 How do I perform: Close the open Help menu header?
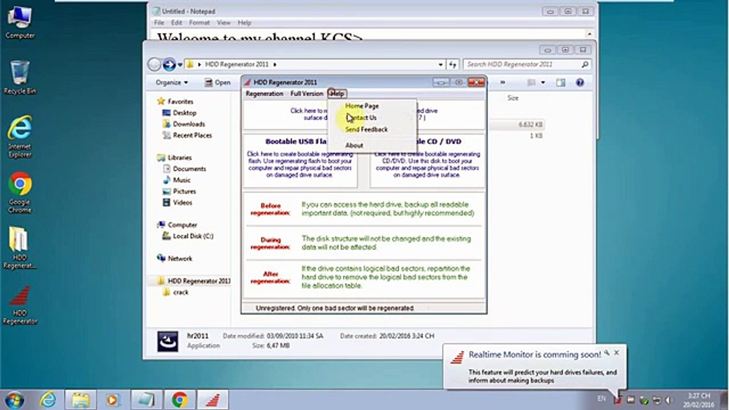tap(337, 93)
